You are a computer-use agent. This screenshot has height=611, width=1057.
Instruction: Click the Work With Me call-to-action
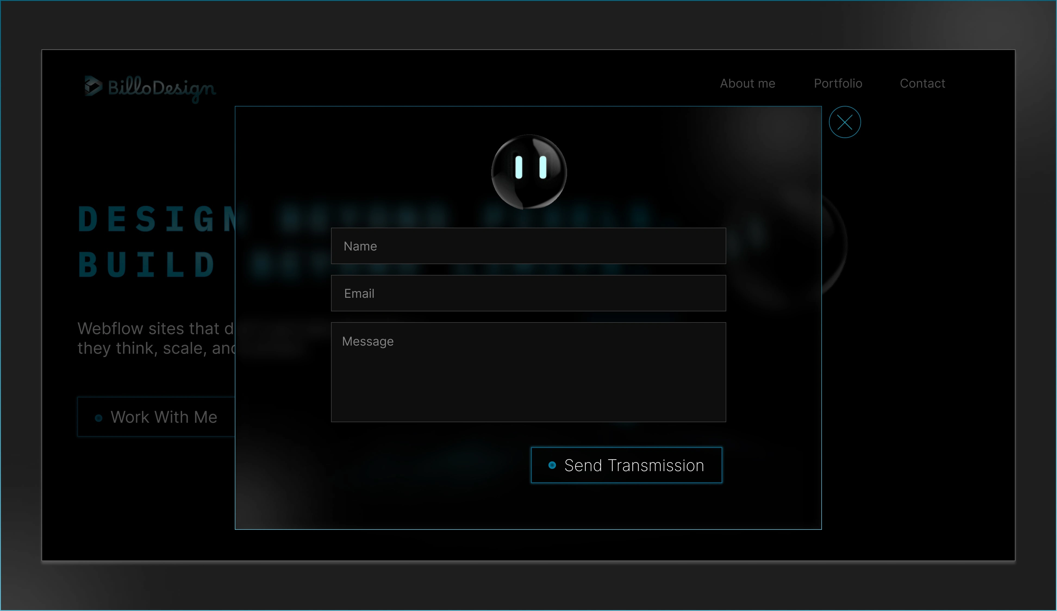pos(164,417)
